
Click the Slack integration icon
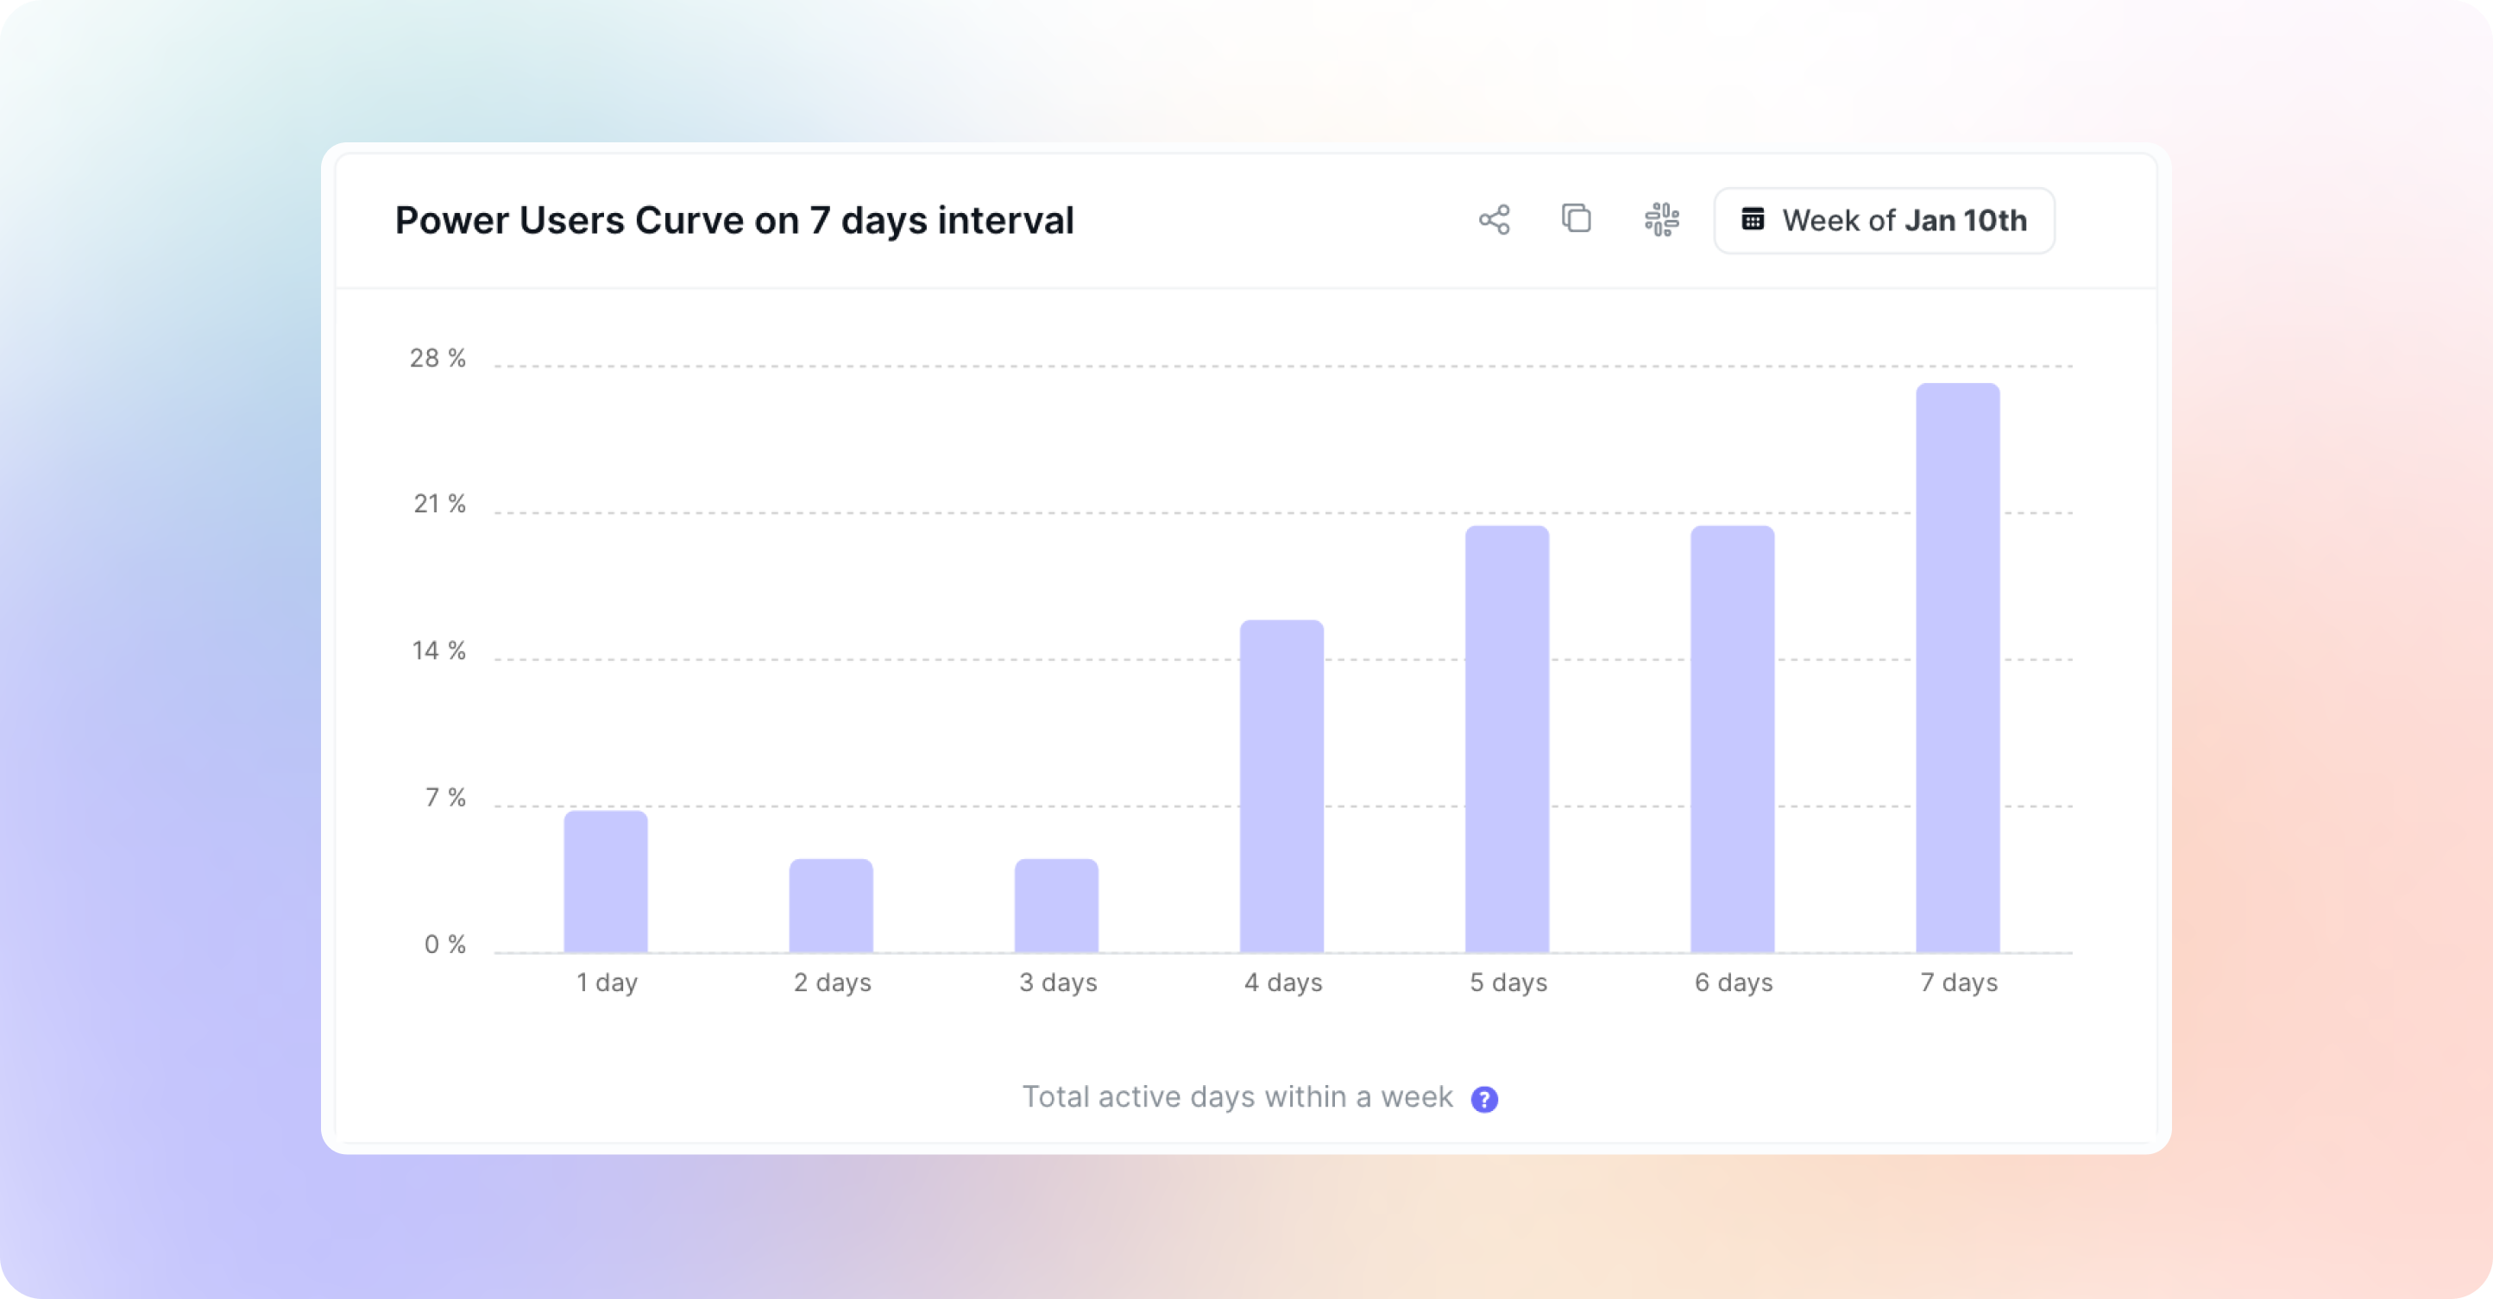[x=1662, y=220]
